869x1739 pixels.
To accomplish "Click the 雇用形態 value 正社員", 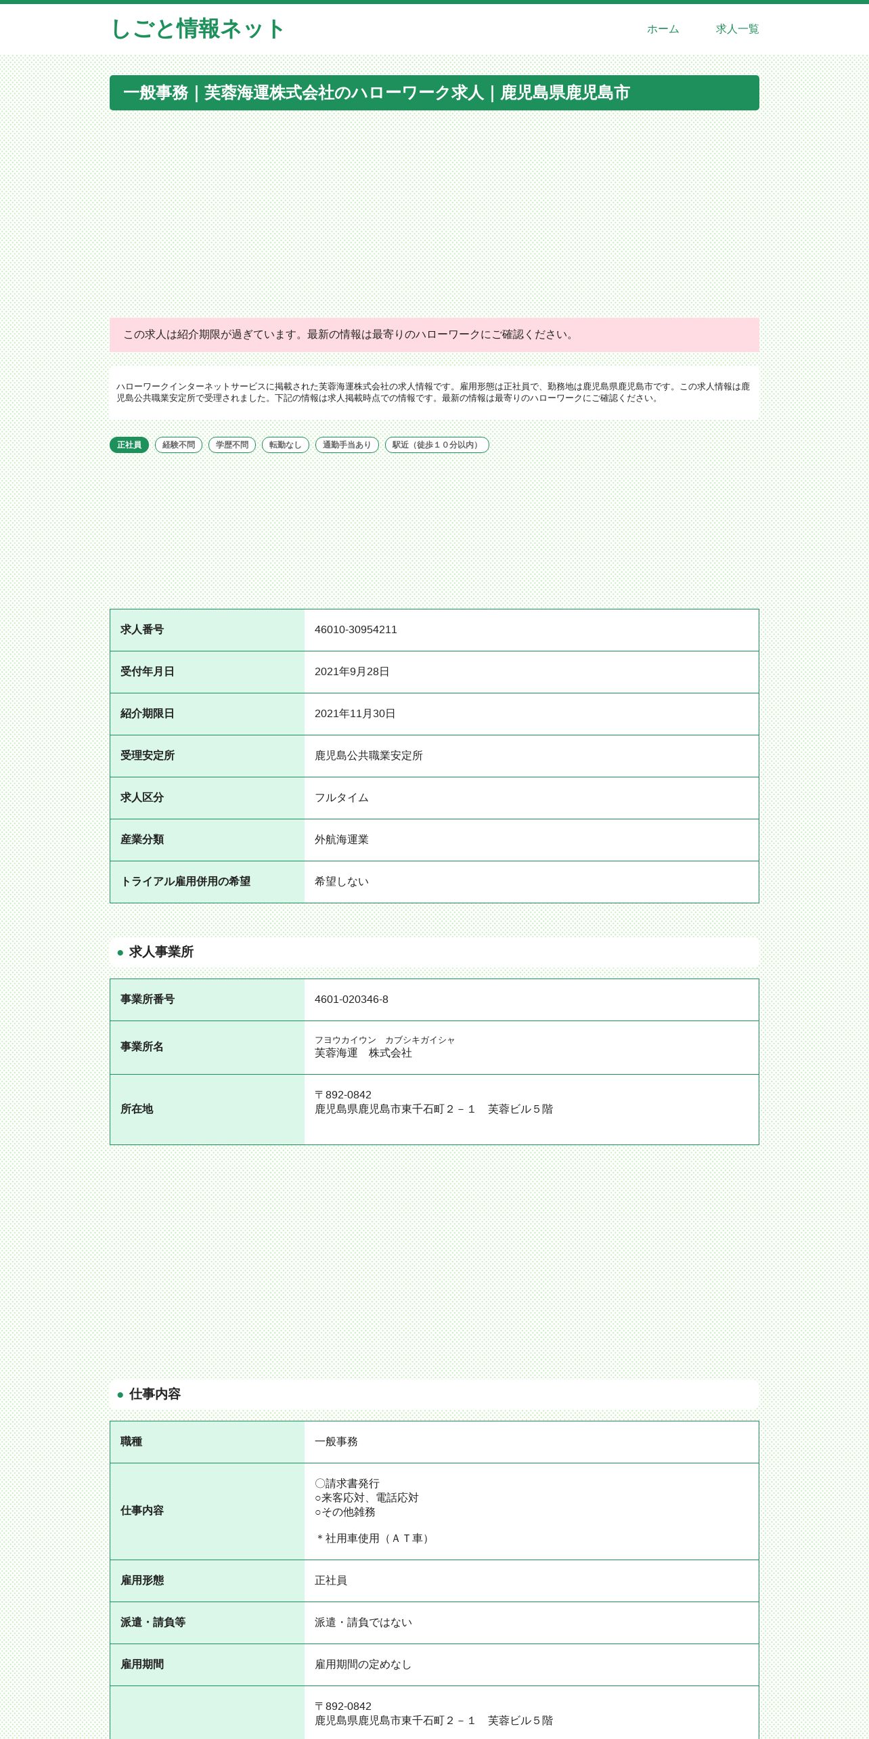I will click(331, 1581).
